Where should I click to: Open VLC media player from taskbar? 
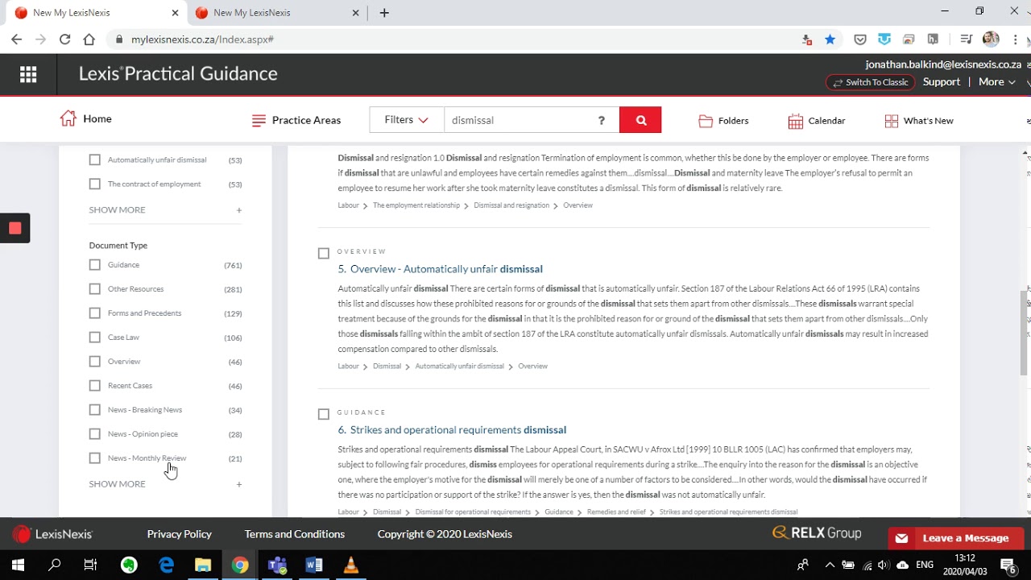pos(350,565)
